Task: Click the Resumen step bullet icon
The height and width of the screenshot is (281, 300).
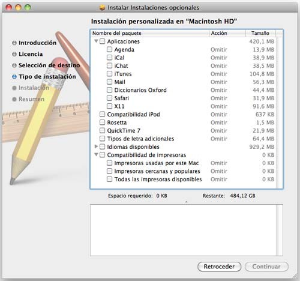Action: tap(14, 99)
